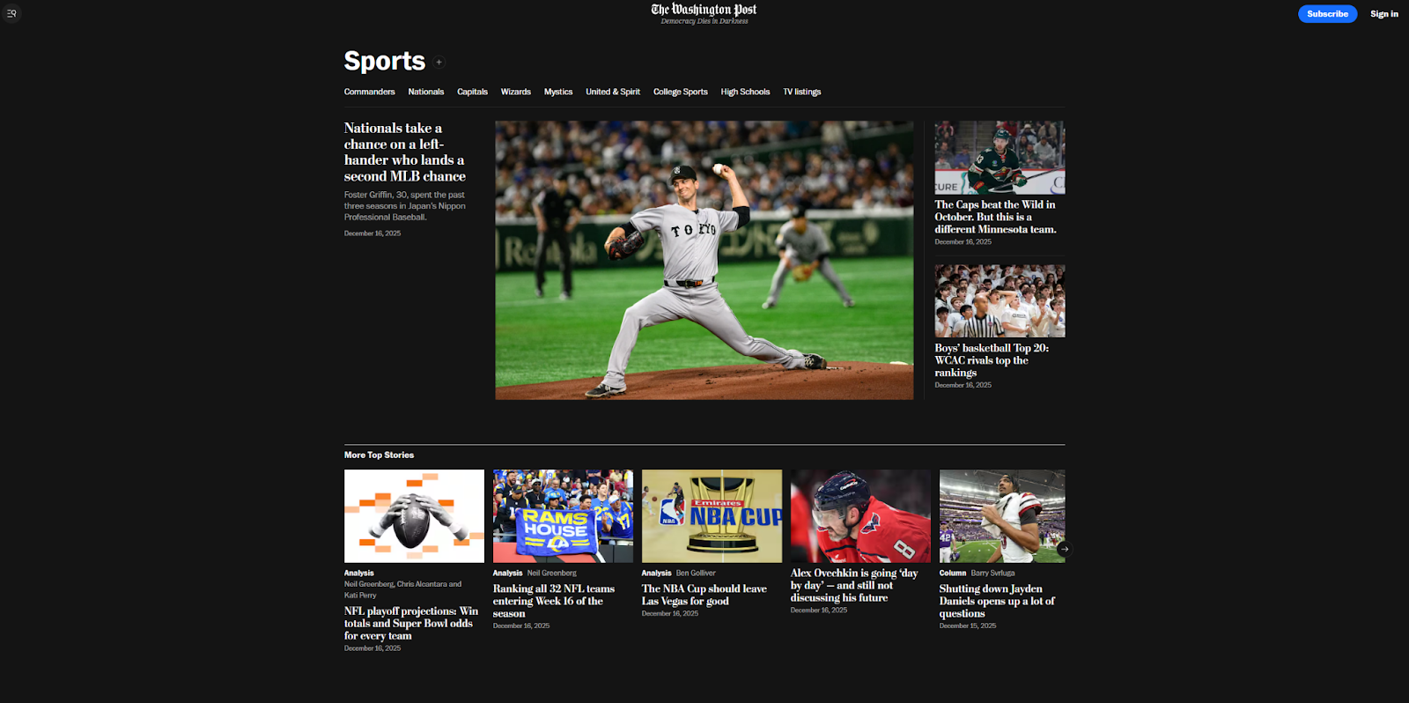Read Alex Ovechkin day by day article

click(854, 585)
